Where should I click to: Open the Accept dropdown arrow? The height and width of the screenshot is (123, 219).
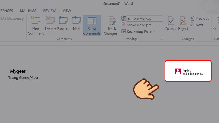click(x=171, y=33)
